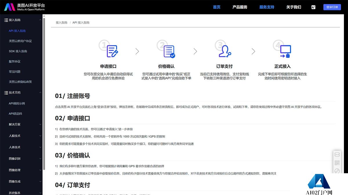Click the 订单支付 step title
The width and height of the screenshot is (348, 195).
tap(224, 66)
